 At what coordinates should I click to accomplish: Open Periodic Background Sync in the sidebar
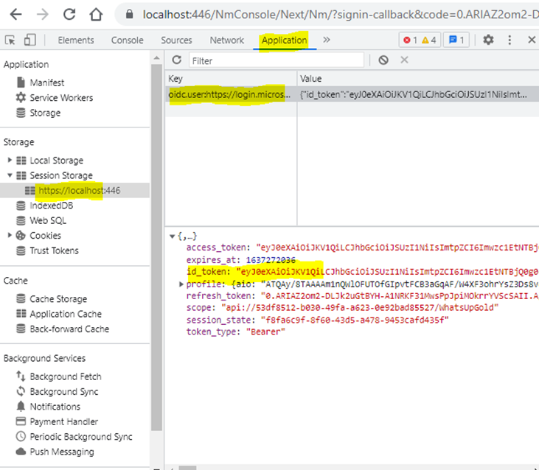pyautogui.click(x=81, y=437)
